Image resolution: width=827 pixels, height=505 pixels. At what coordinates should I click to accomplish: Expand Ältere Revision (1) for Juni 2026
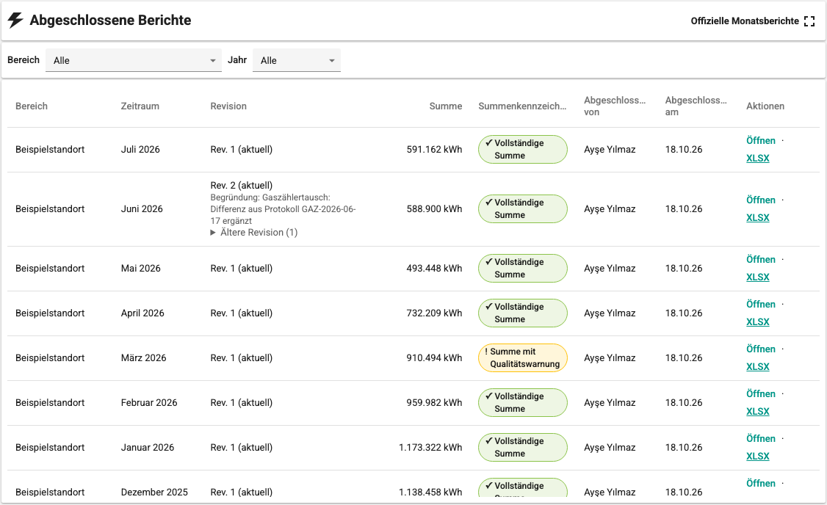click(x=253, y=233)
